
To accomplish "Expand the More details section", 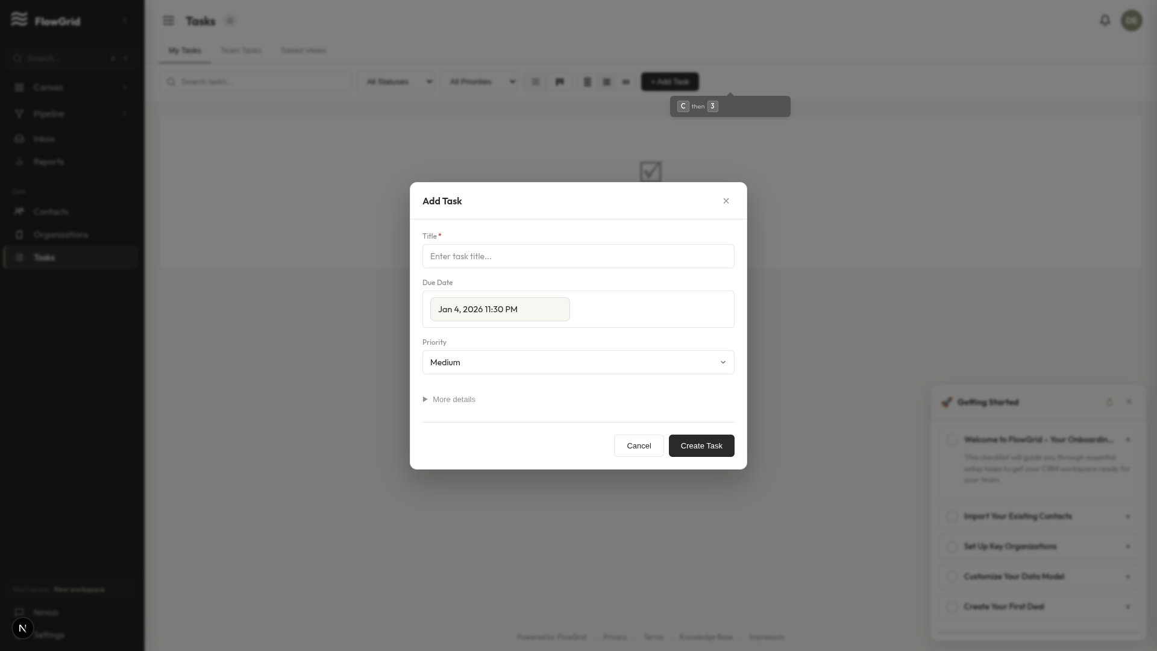I will (x=449, y=399).
